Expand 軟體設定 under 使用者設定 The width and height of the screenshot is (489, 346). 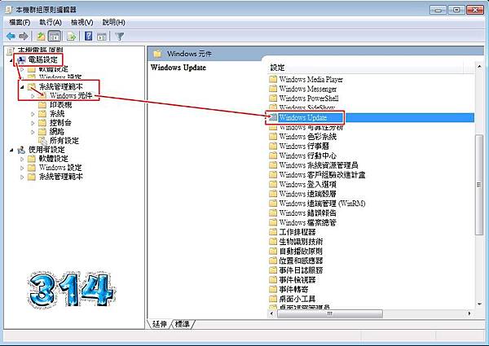coord(22,159)
